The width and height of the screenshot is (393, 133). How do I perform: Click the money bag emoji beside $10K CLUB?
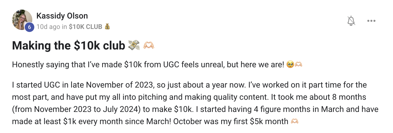pos(107,26)
